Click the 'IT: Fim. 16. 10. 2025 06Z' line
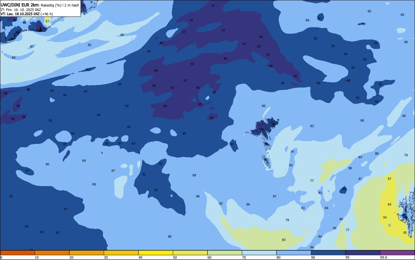The height and width of the screenshot is (260, 415). tap(21, 9)
